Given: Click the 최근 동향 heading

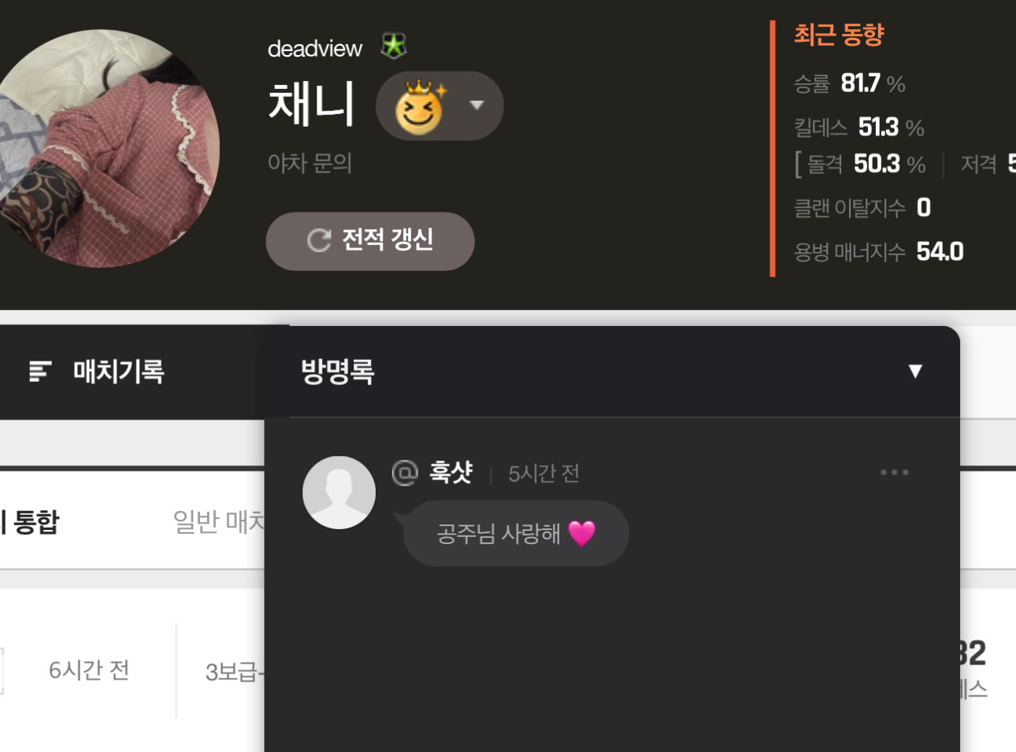Looking at the screenshot, I should click(839, 35).
